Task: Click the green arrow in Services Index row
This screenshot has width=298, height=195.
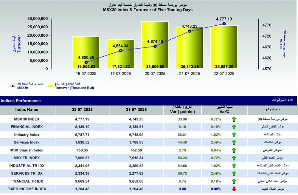Action: click(x=234, y=143)
